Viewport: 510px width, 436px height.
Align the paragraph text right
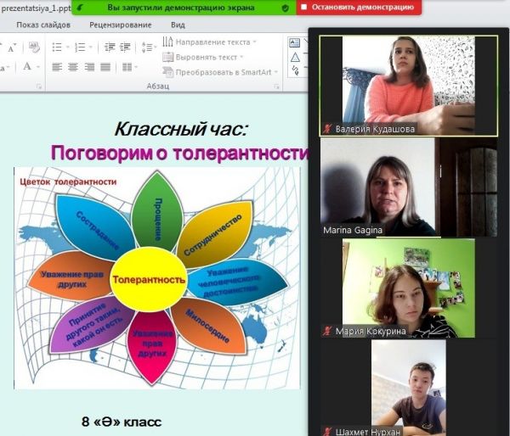pyautogui.click(x=89, y=67)
